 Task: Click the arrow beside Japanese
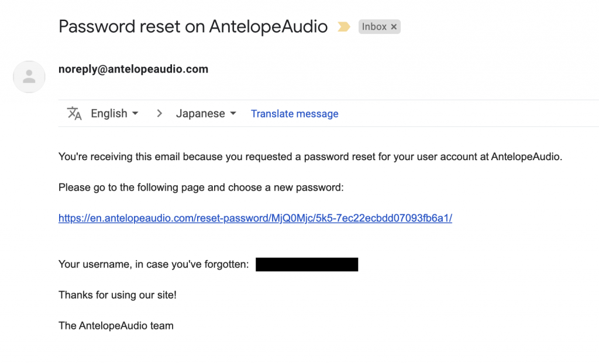point(233,113)
